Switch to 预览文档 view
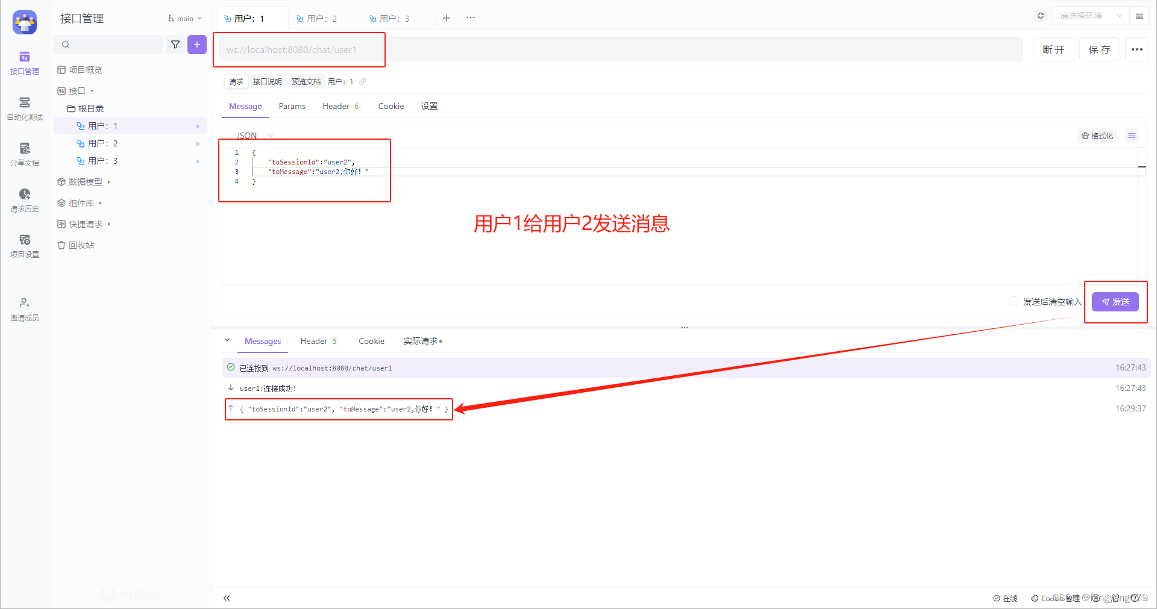Screen dimensions: 1157x609 pyautogui.click(x=306, y=81)
